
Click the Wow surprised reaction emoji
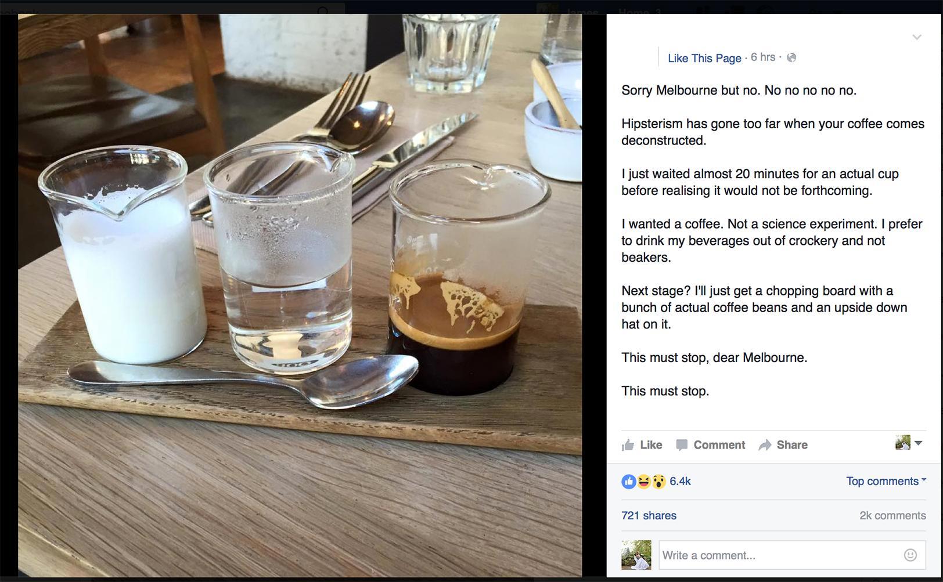pyautogui.click(x=659, y=481)
